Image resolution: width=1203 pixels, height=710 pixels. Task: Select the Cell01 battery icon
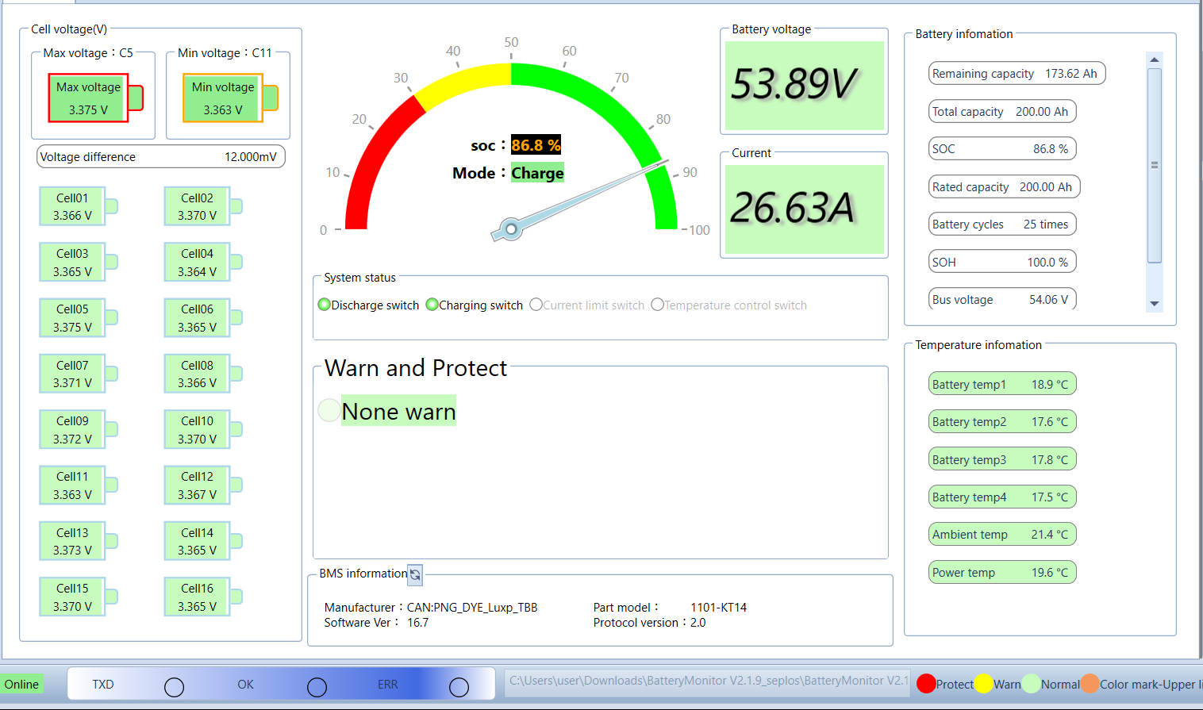pos(79,206)
